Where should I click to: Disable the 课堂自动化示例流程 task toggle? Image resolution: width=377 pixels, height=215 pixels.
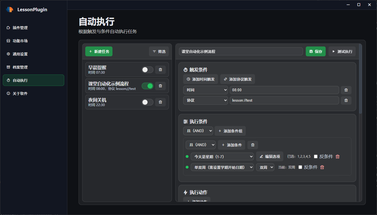[147, 86]
